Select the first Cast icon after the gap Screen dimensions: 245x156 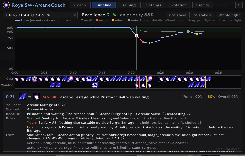pyautogui.click(x=161, y=79)
